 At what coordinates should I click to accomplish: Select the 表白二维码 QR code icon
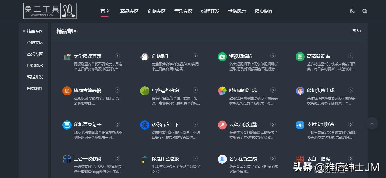300,159
